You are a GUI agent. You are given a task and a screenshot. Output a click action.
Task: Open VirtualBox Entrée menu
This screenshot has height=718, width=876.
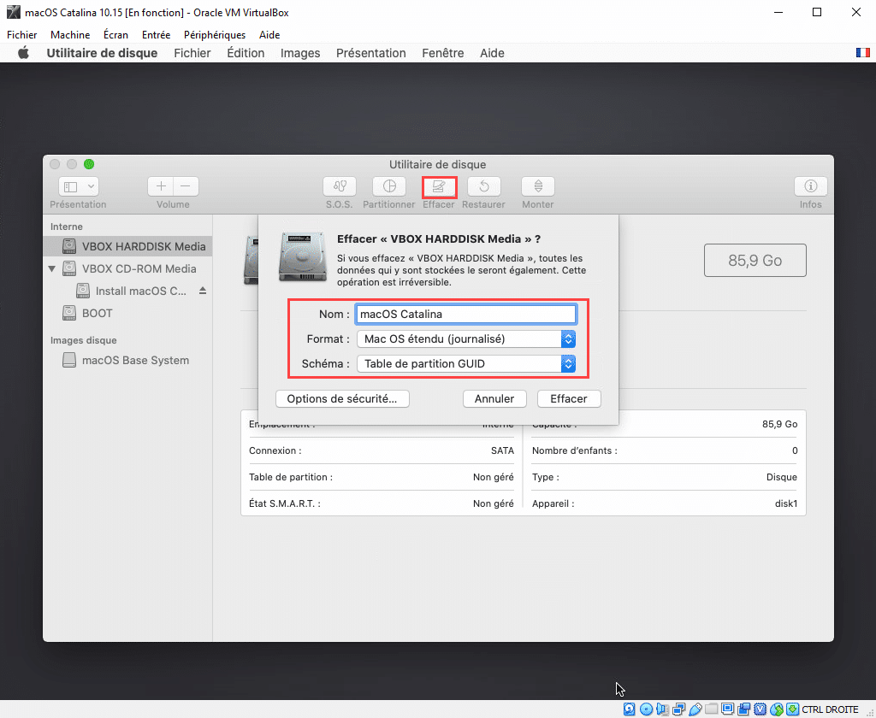[x=156, y=34]
